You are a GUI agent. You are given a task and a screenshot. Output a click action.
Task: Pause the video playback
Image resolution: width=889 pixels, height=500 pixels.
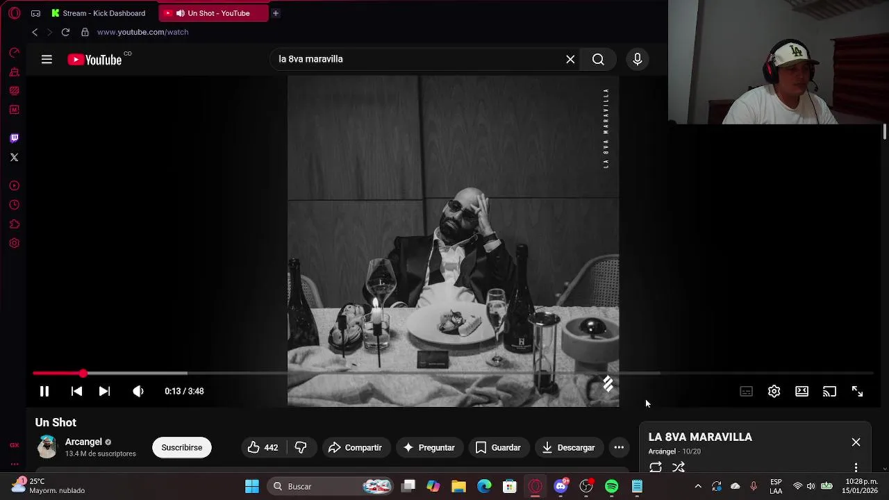[x=44, y=392]
